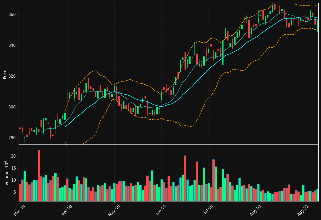Click the 340 price axis tick label
This screenshot has height=220, width=321.
(x=12, y=45)
